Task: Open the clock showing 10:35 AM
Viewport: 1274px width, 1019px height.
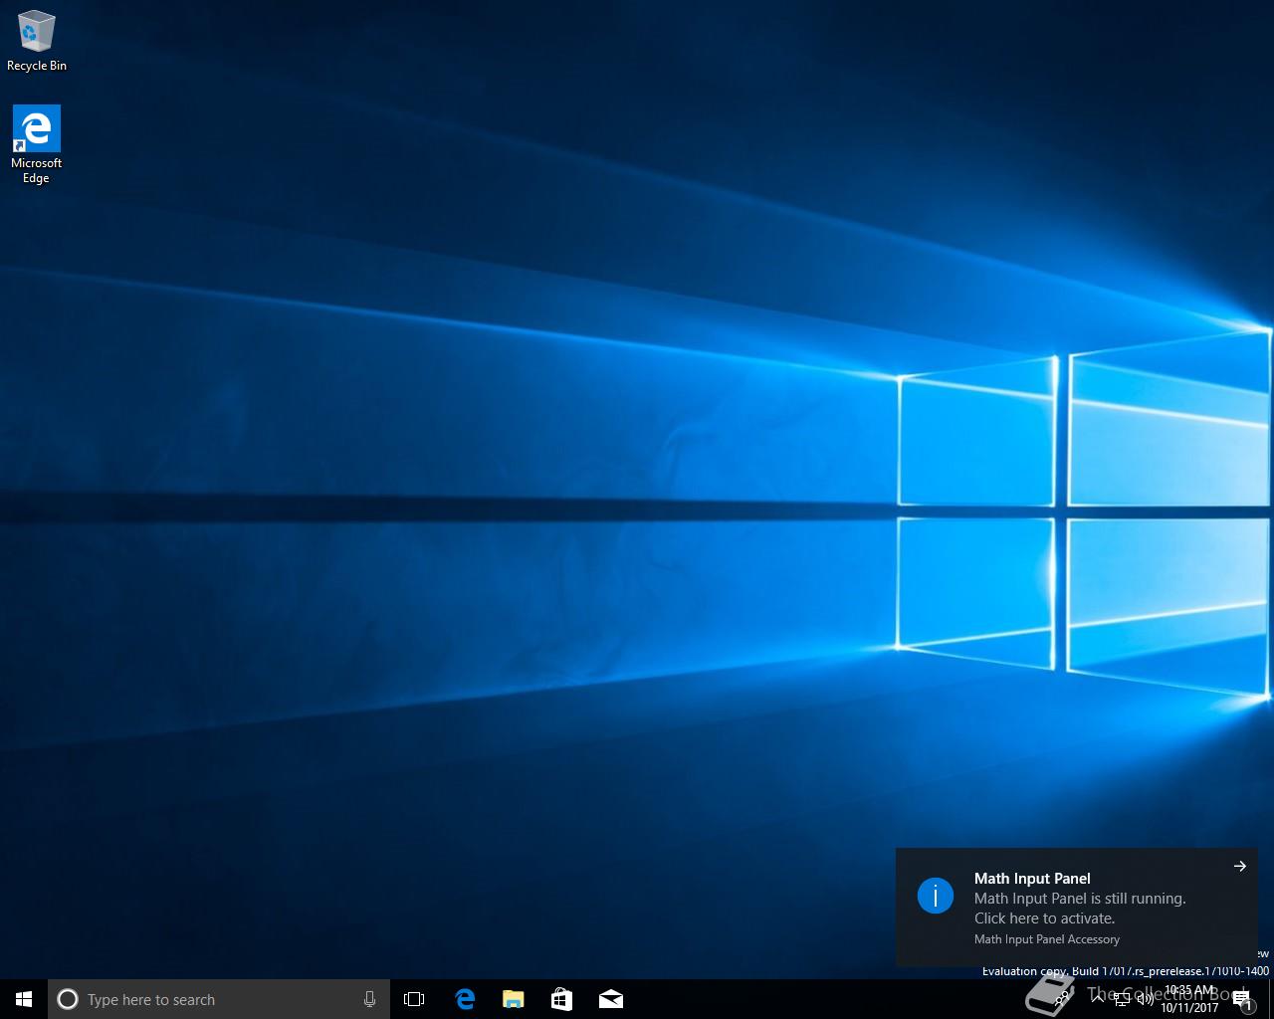Action: (x=1189, y=999)
